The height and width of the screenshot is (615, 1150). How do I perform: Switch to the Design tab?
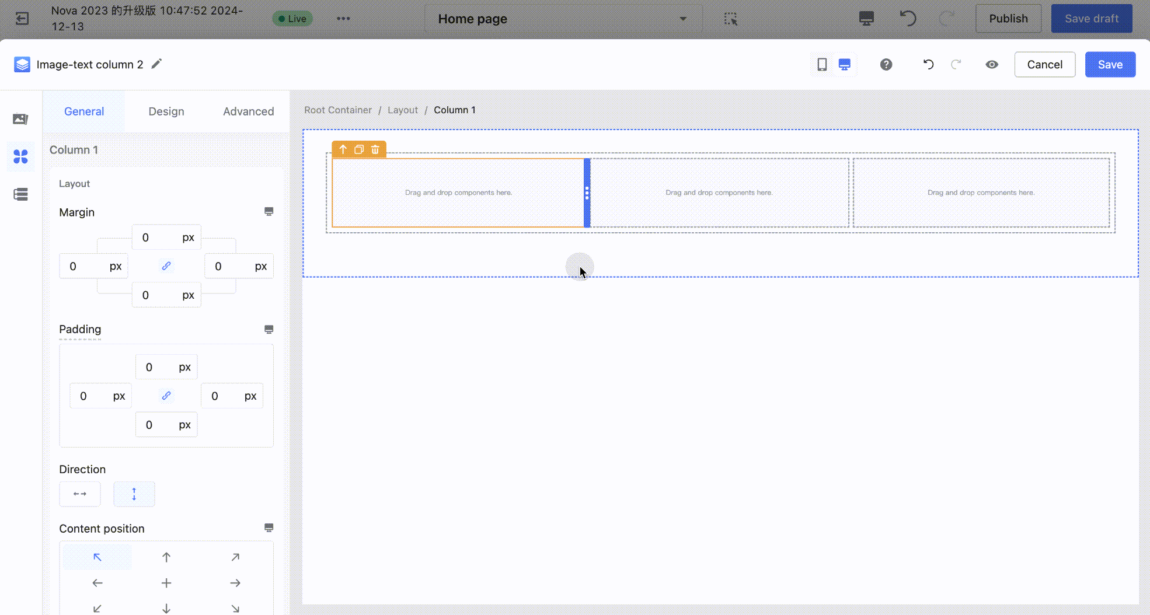point(166,111)
